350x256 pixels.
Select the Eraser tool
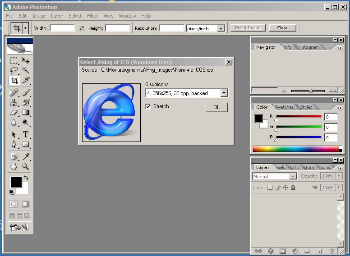14,112
